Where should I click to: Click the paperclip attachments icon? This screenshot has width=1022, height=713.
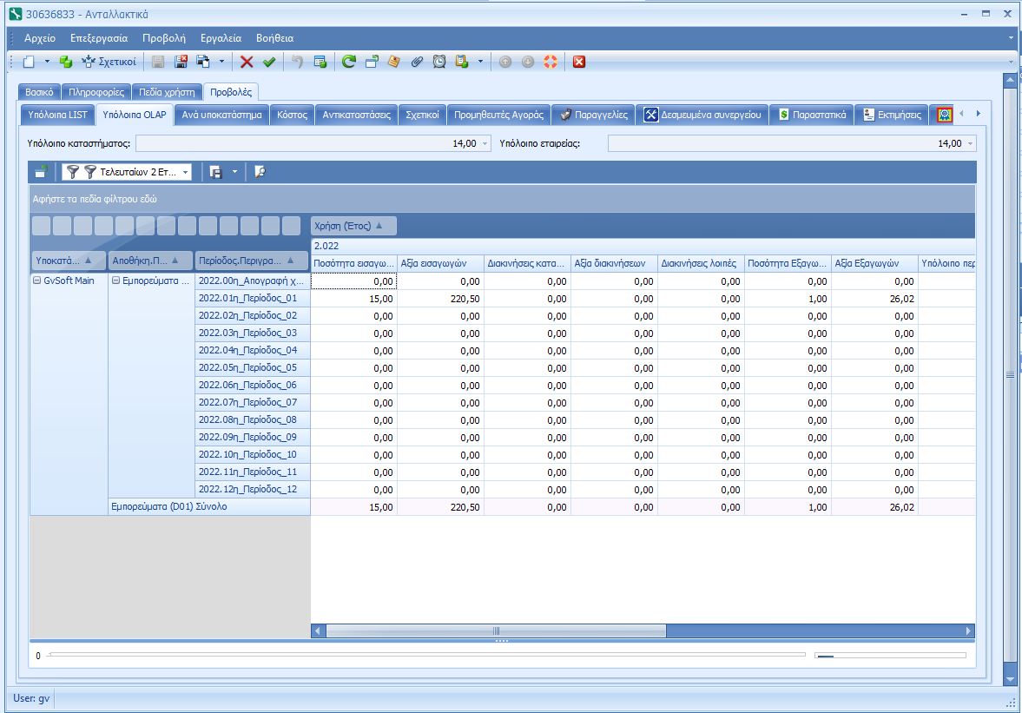[417, 62]
